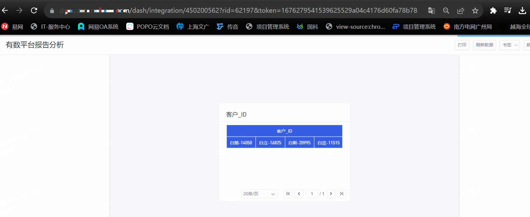Screen dimensions: 530x217
Task: Open the 上海文广 bookmark
Action: click(x=193, y=27)
